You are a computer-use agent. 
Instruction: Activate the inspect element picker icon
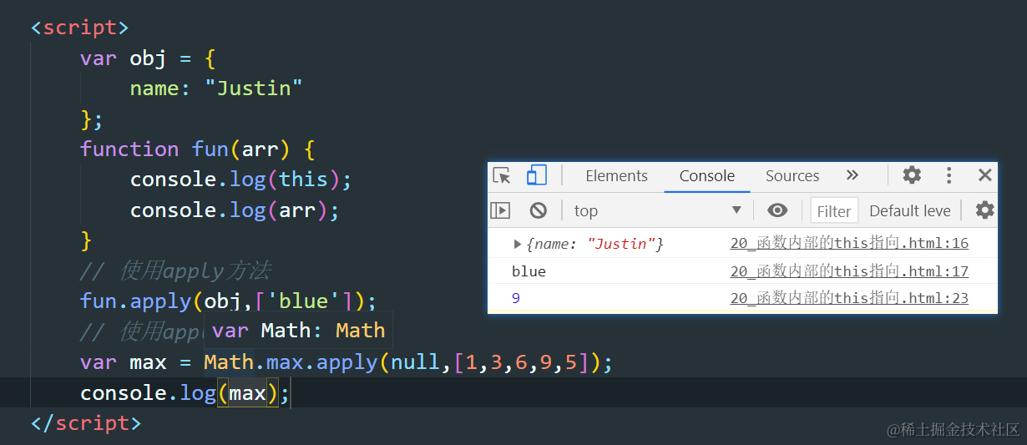(x=502, y=176)
